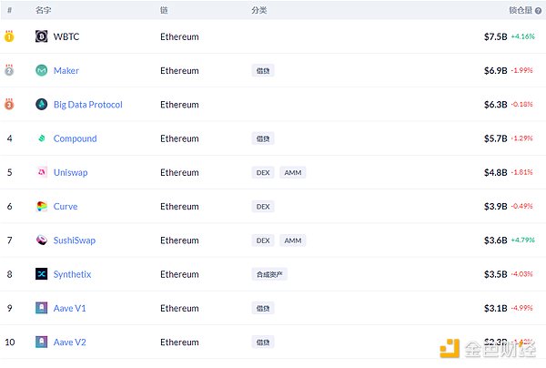
Task: Click the DEX tag in Curve row
Action: click(263, 207)
